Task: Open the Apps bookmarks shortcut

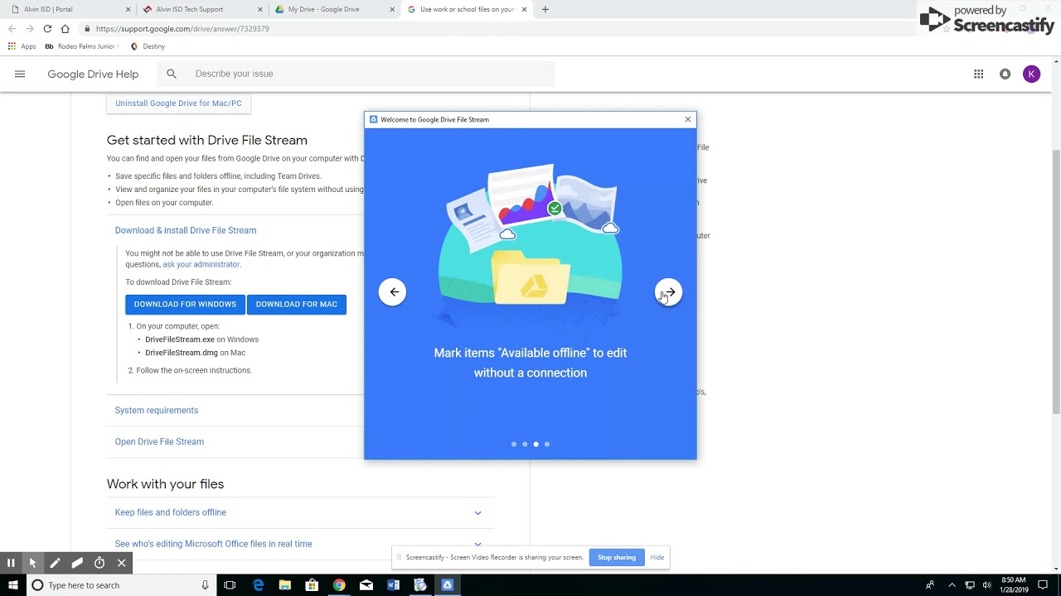Action: pyautogui.click(x=22, y=46)
